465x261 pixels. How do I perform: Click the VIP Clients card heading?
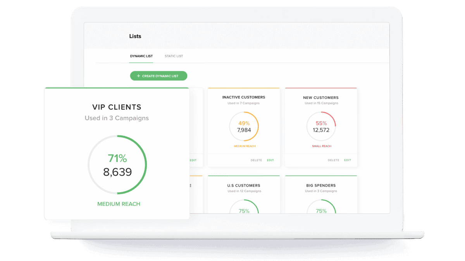click(x=117, y=107)
